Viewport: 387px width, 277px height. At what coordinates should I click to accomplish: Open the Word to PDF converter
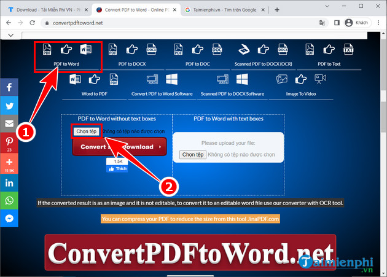(x=94, y=94)
